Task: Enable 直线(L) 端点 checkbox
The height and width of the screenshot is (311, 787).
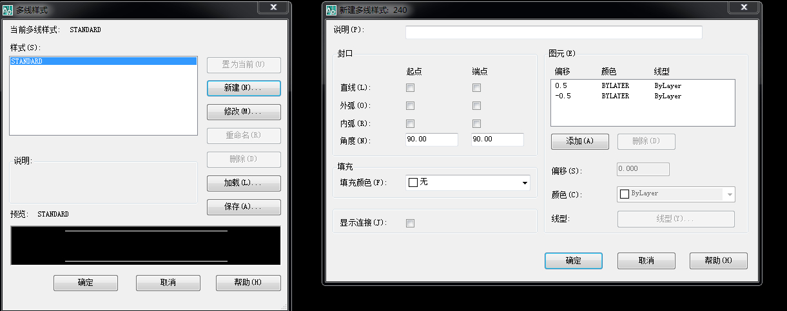Action: point(476,87)
